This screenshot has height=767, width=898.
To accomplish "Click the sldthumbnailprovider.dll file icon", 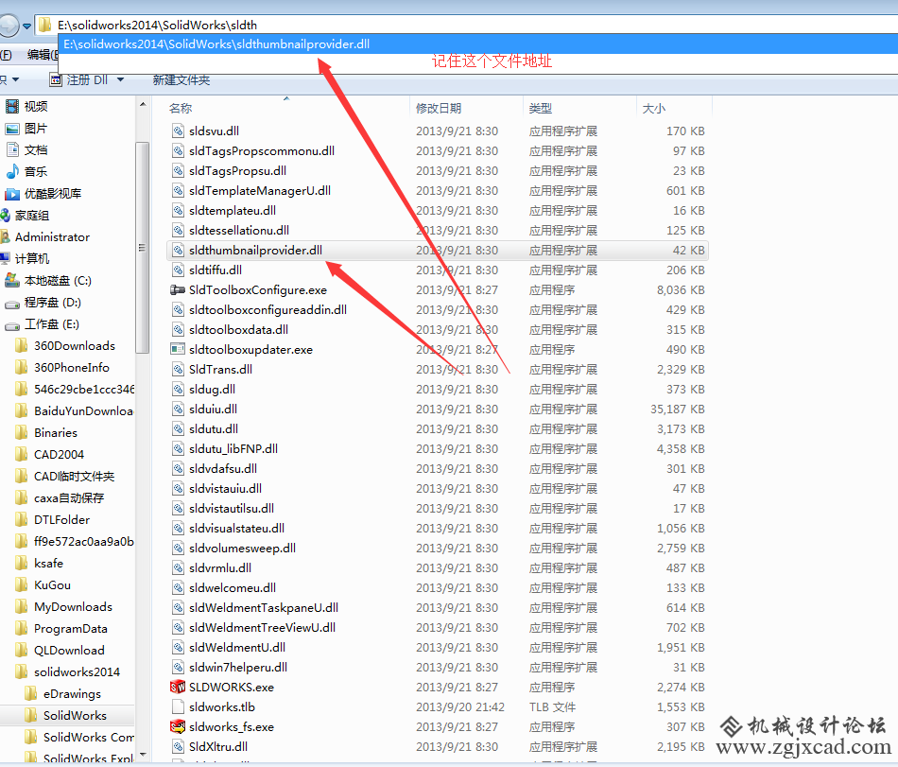I will click(x=178, y=251).
